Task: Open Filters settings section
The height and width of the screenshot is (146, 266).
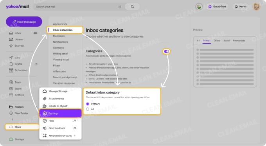Action: [57, 65]
